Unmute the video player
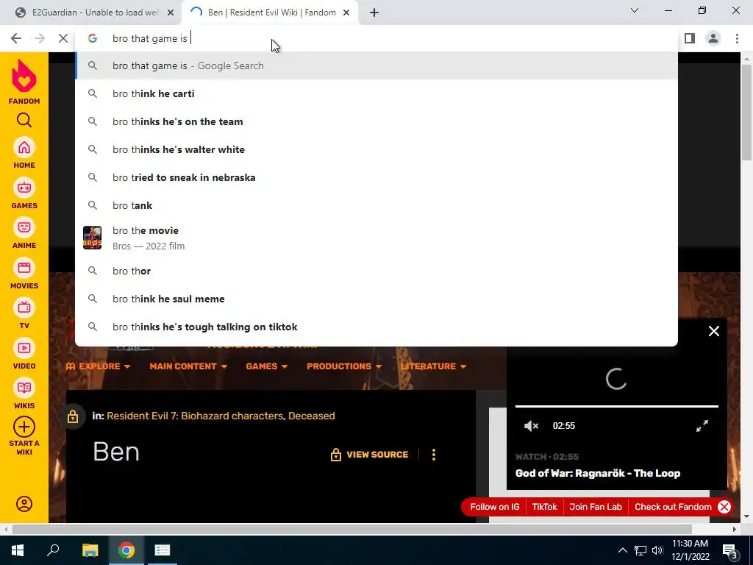The image size is (753, 565). pos(531,426)
